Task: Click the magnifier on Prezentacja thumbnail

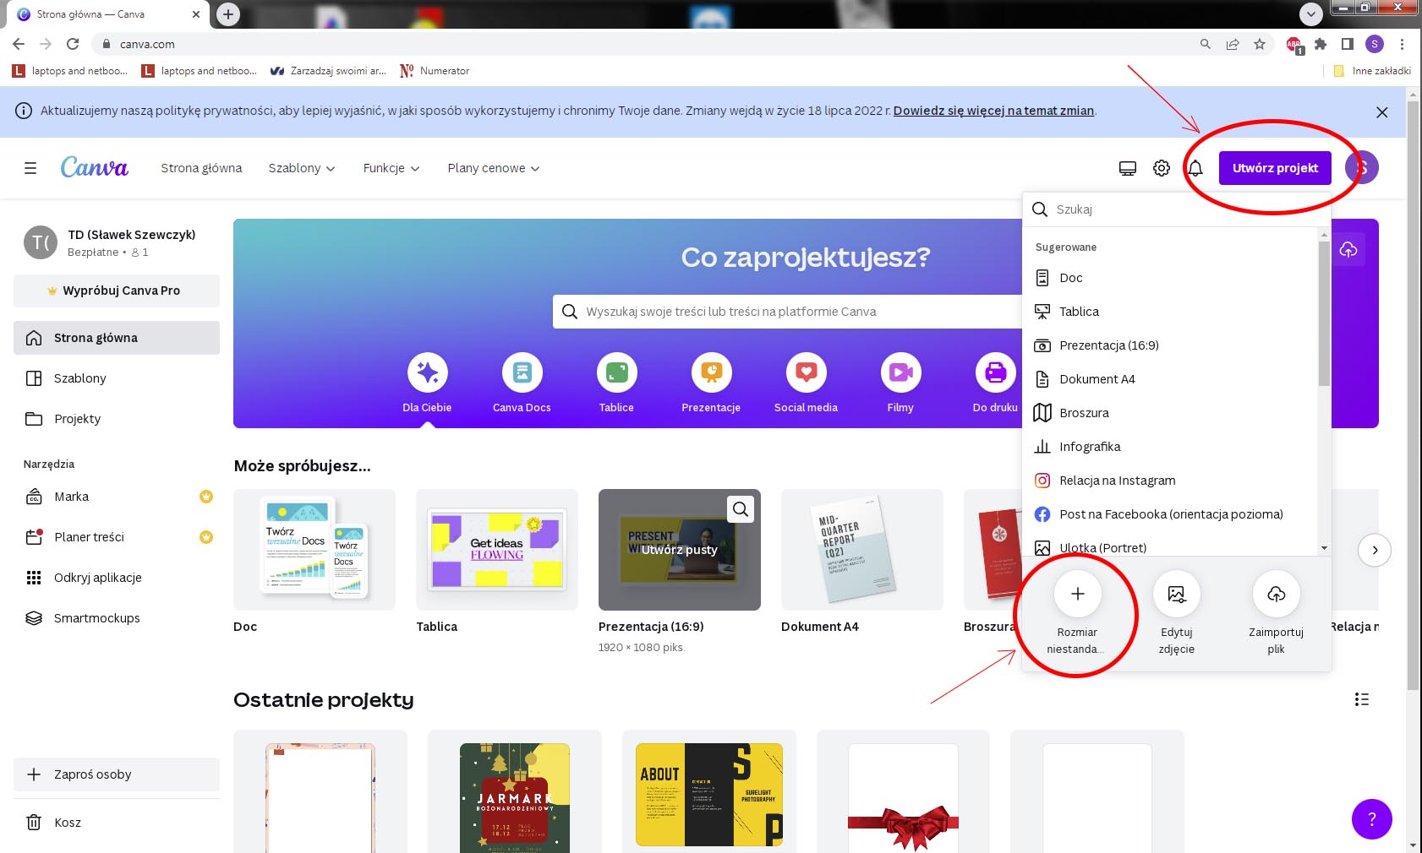Action: pyautogui.click(x=741, y=508)
